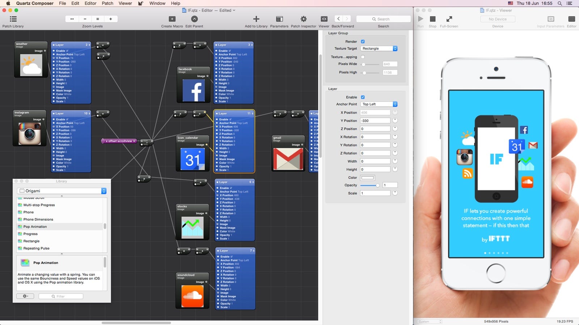Open the Anchor Point Top Left dropdown
This screenshot has height=325, width=579.
379,104
